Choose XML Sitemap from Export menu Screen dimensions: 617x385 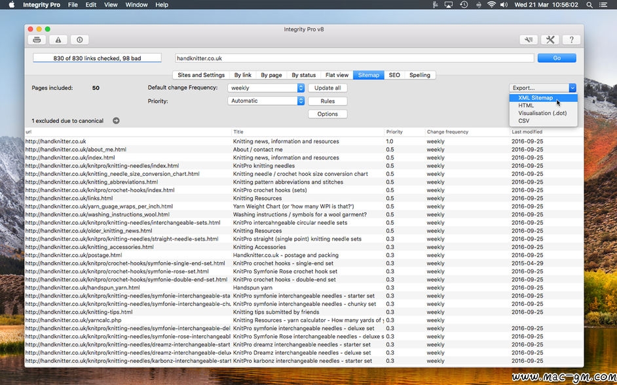tap(543, 98)
